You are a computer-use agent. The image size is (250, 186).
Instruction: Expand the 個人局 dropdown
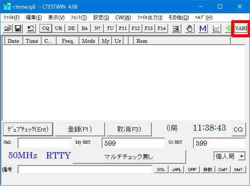pyautogui.click(x=241, y=156)
